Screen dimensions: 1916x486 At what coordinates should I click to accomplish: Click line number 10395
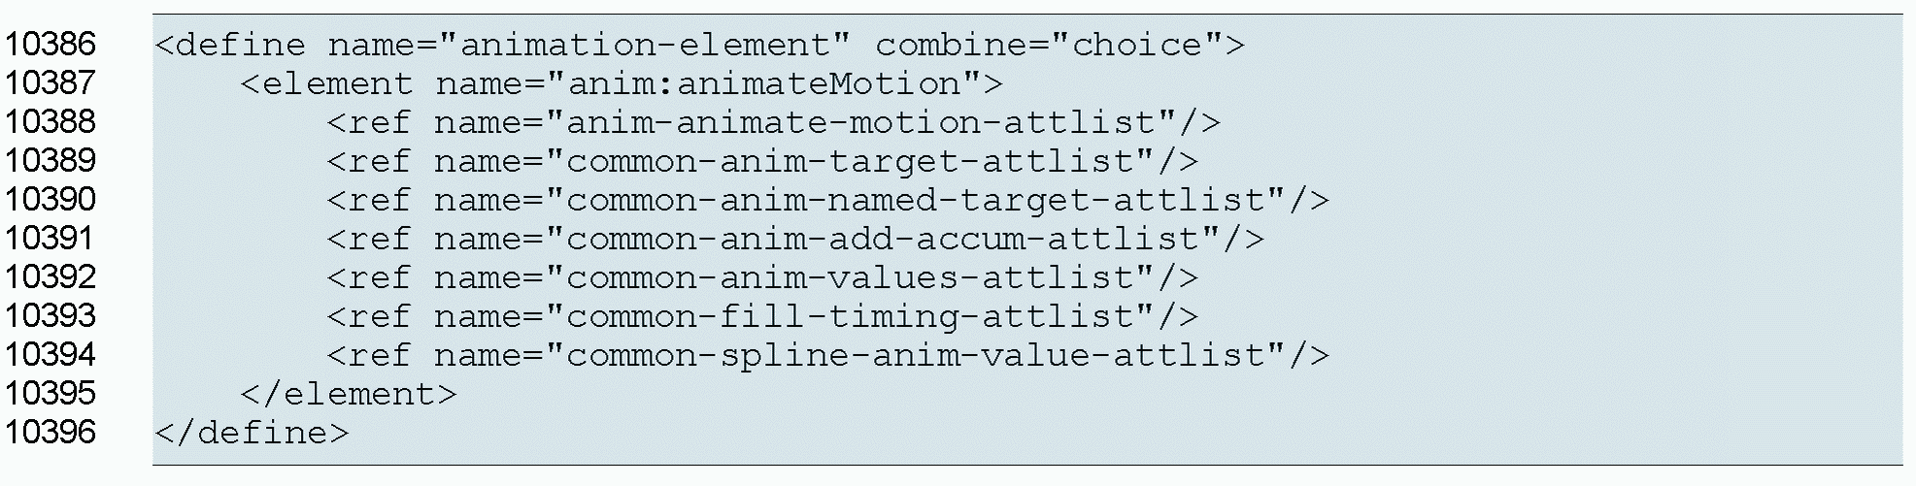click(50, 393)
